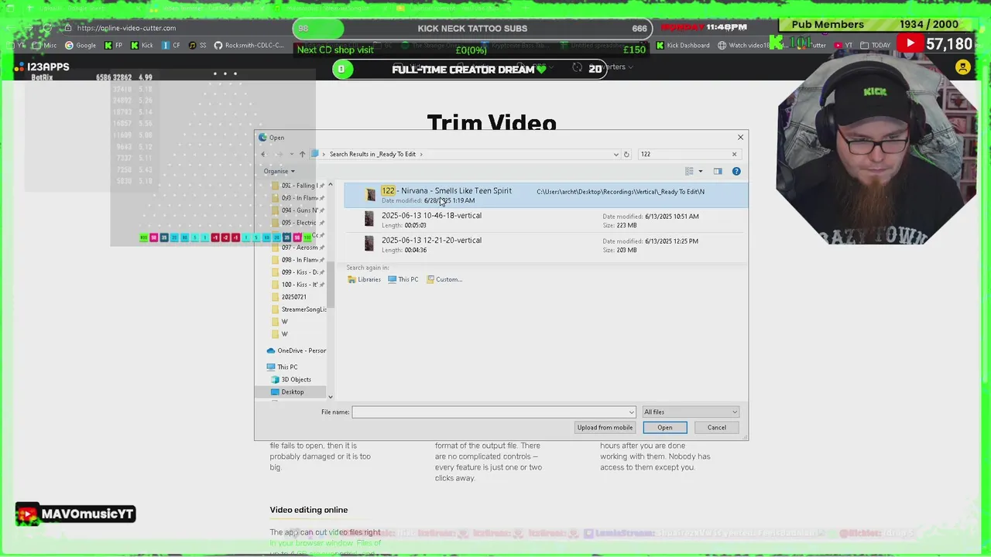
Task: Open Help with the blue question icon
Action: [736, 171]
